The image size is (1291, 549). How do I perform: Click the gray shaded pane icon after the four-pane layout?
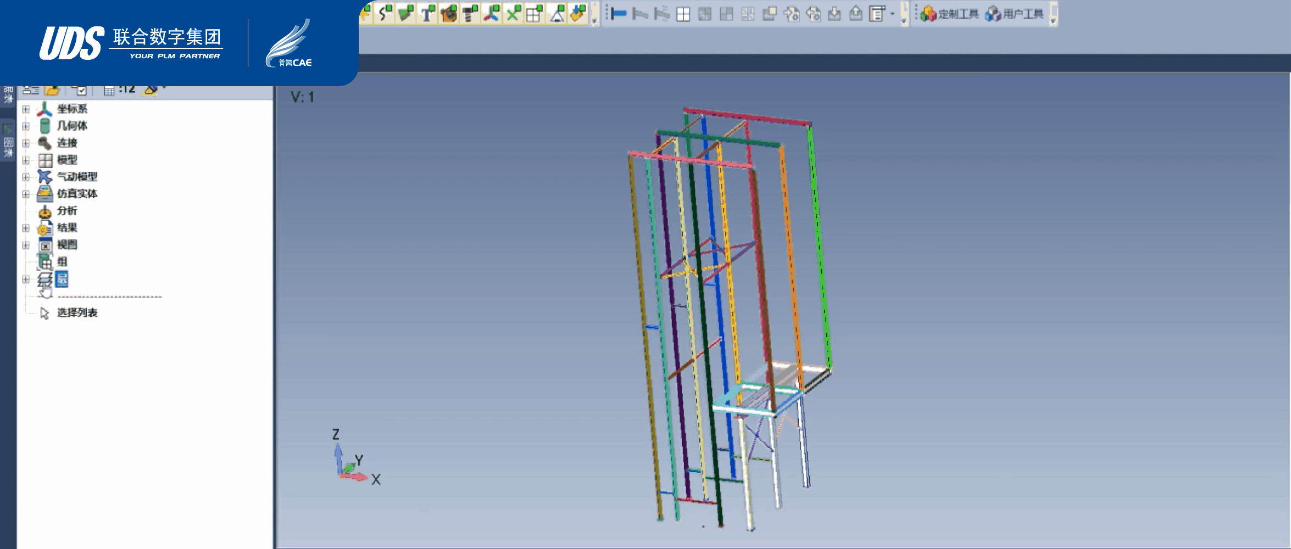(705, 14)
